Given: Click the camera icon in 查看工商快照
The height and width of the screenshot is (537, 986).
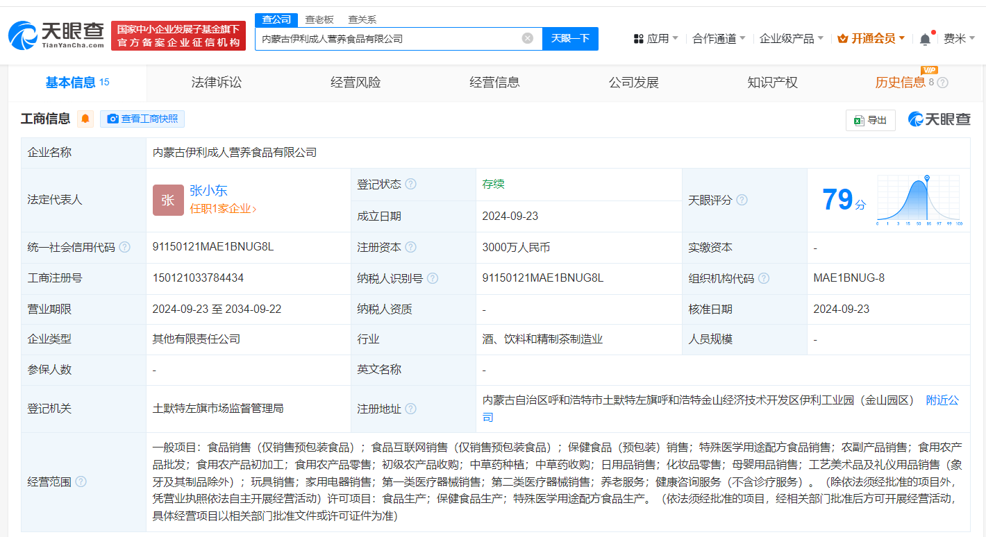Looking at the screenshot, I should pos(112,119).
